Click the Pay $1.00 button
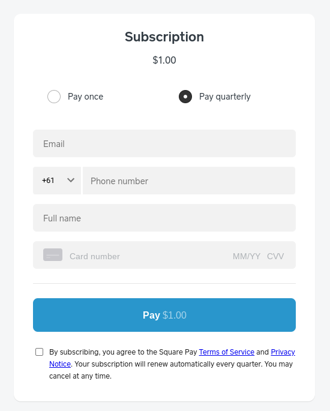Screen dimensions: 330x411 (x=164, y=315)
